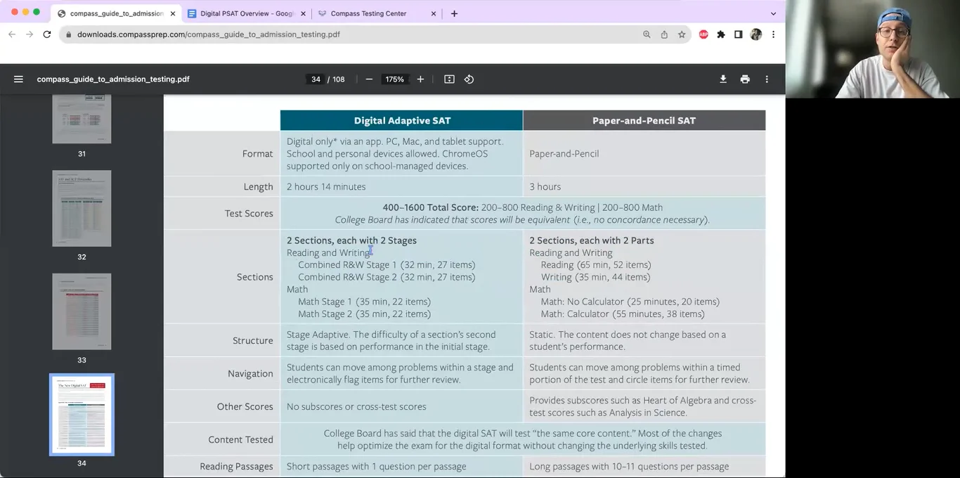Edit the page number 34 field
The width and height of the screenshot is (960, 478).
[316, 79]
